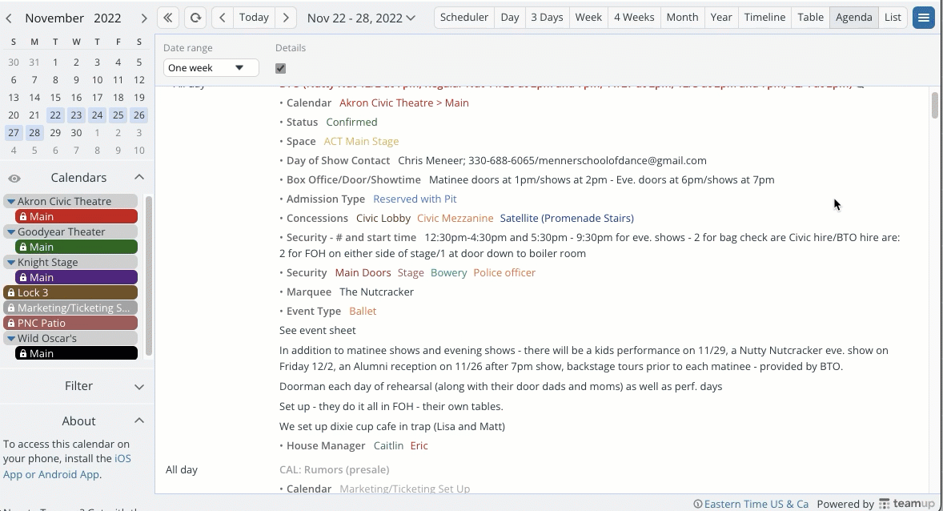Switch to Table view

(x=811, y=18)
